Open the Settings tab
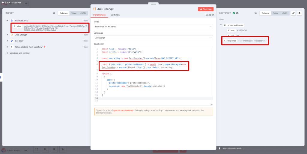The image size is (307, 154). click(x=115, y=15)
